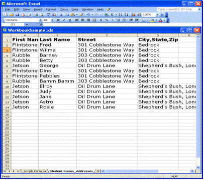Select the row 3 header
The width and height of the screenshot is (204, 180).
tap(7, 50)
